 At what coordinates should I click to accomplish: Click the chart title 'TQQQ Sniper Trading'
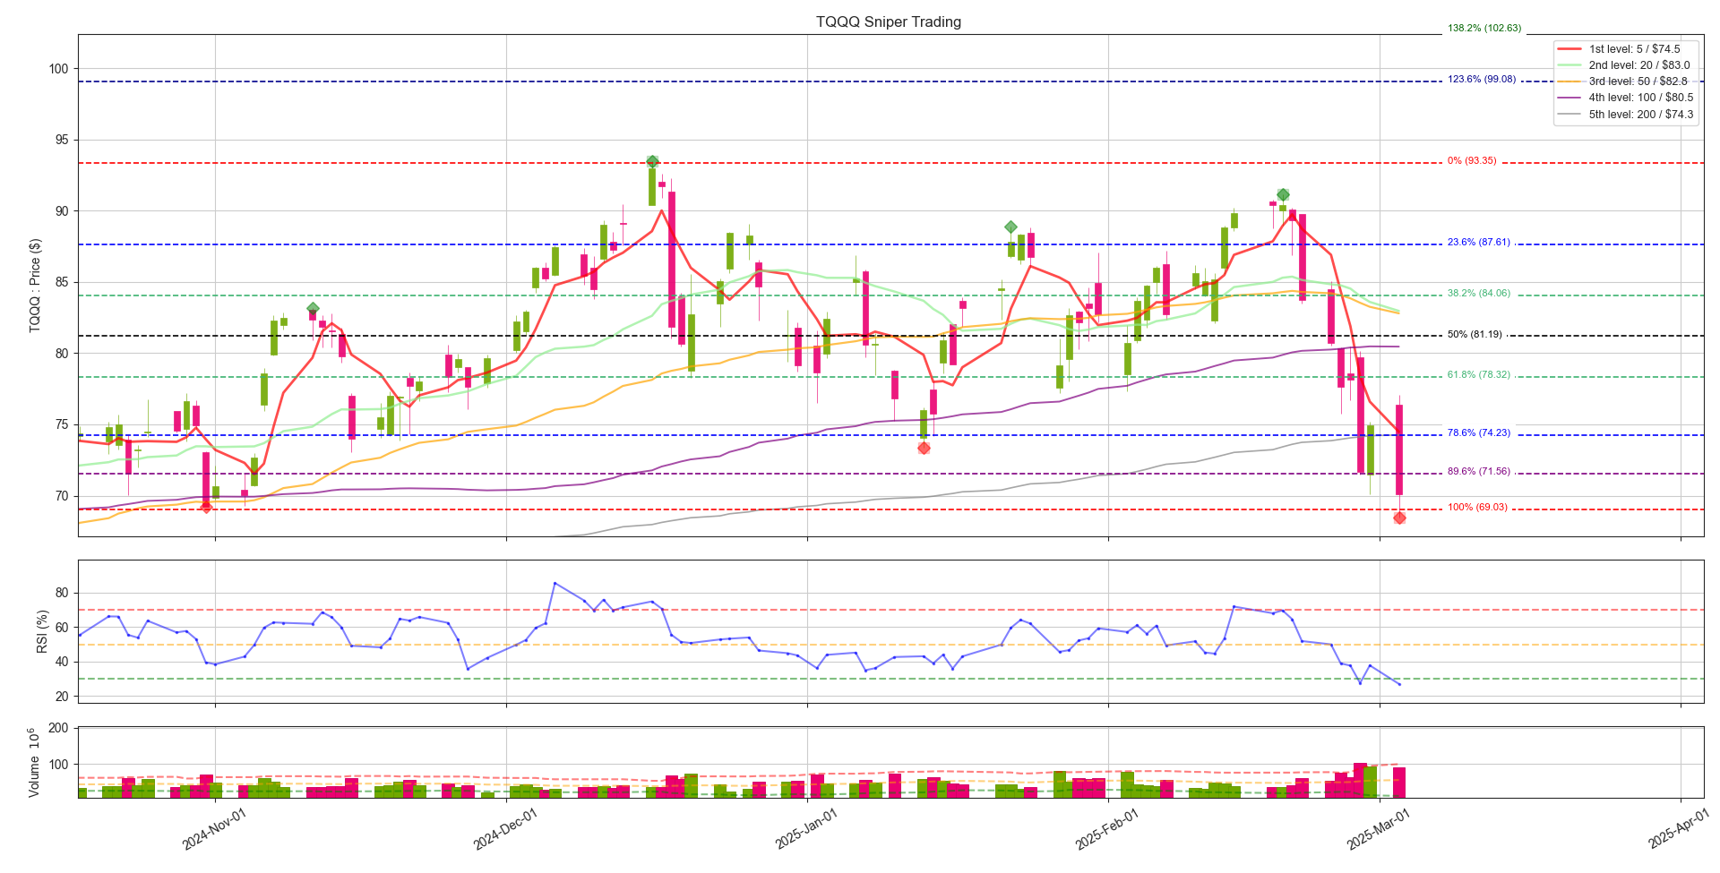(x=889, y=21)
